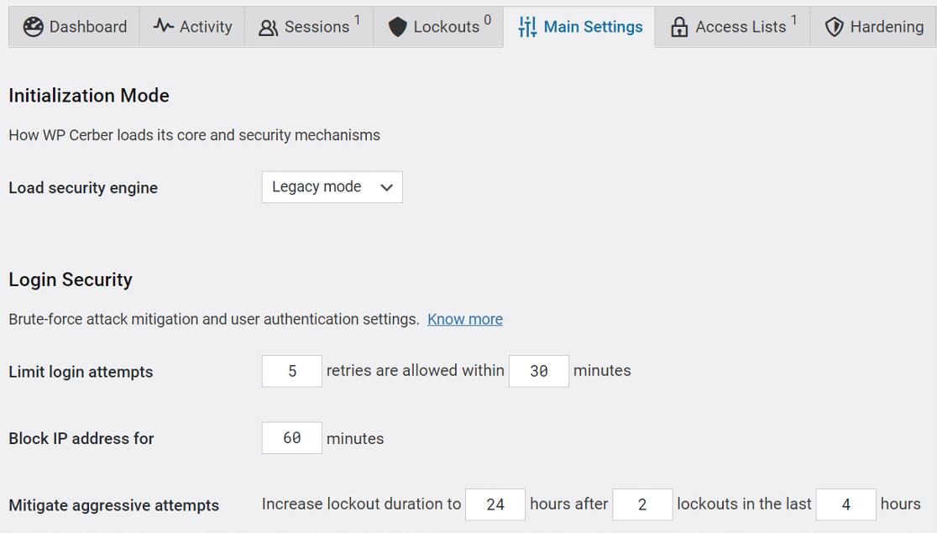The image size is (937, 533).
Task: Click the last hours field showing 4
Action: [845, 504]
